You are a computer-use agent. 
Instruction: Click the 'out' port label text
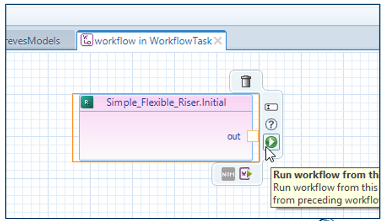pos(234,137)
